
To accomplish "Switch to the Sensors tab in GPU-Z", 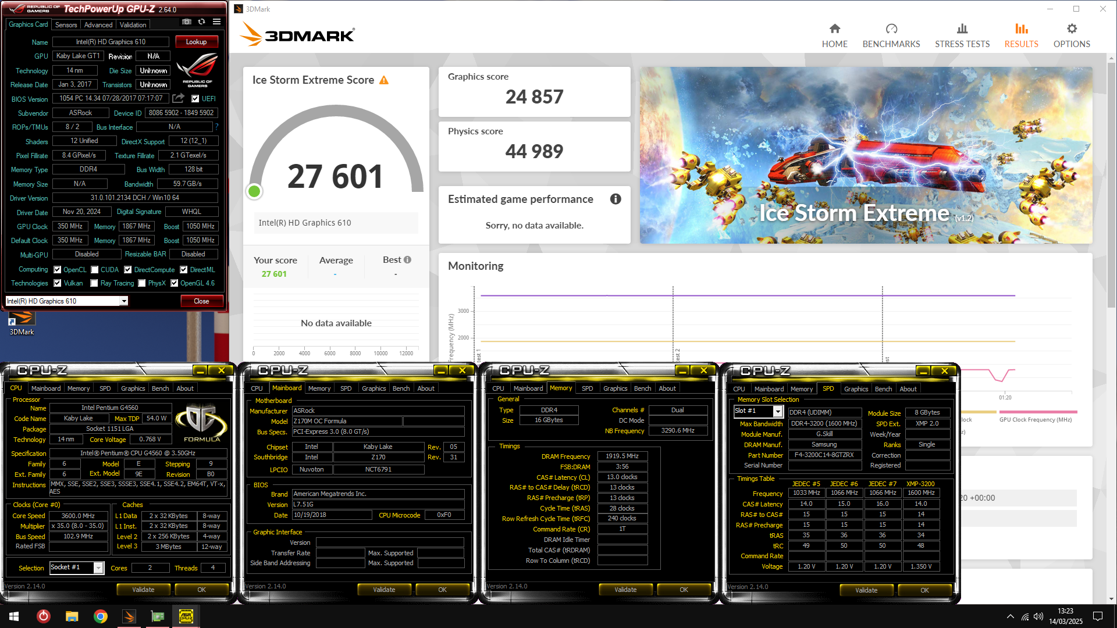I will (x=66, y=25).
